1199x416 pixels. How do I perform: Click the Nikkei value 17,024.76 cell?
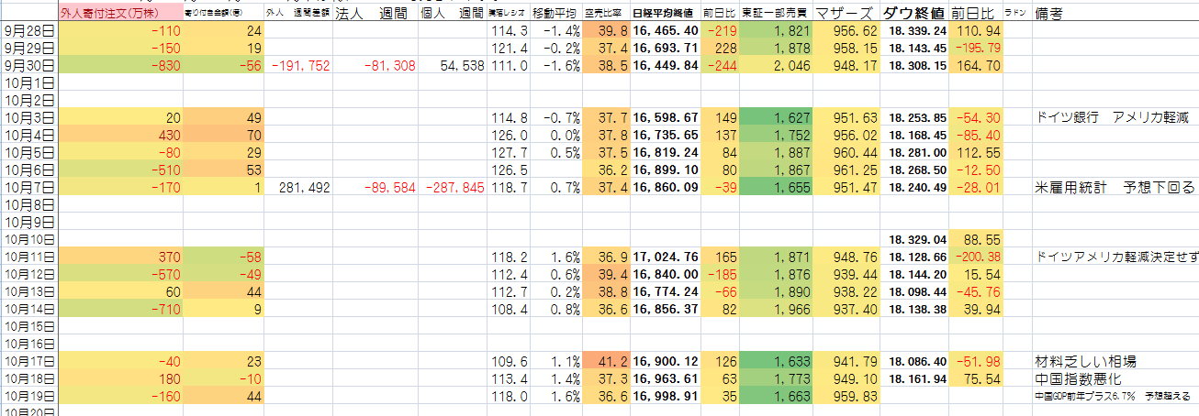666,257
